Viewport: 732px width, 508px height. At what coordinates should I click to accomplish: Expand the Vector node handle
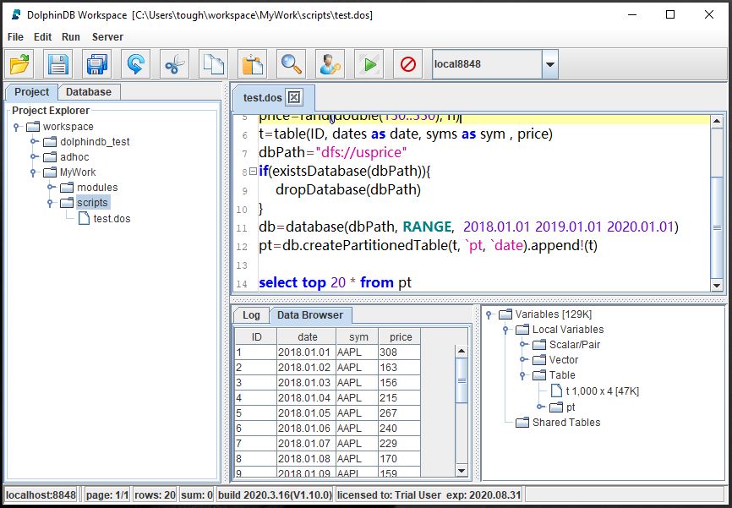[x=523, y=360]
